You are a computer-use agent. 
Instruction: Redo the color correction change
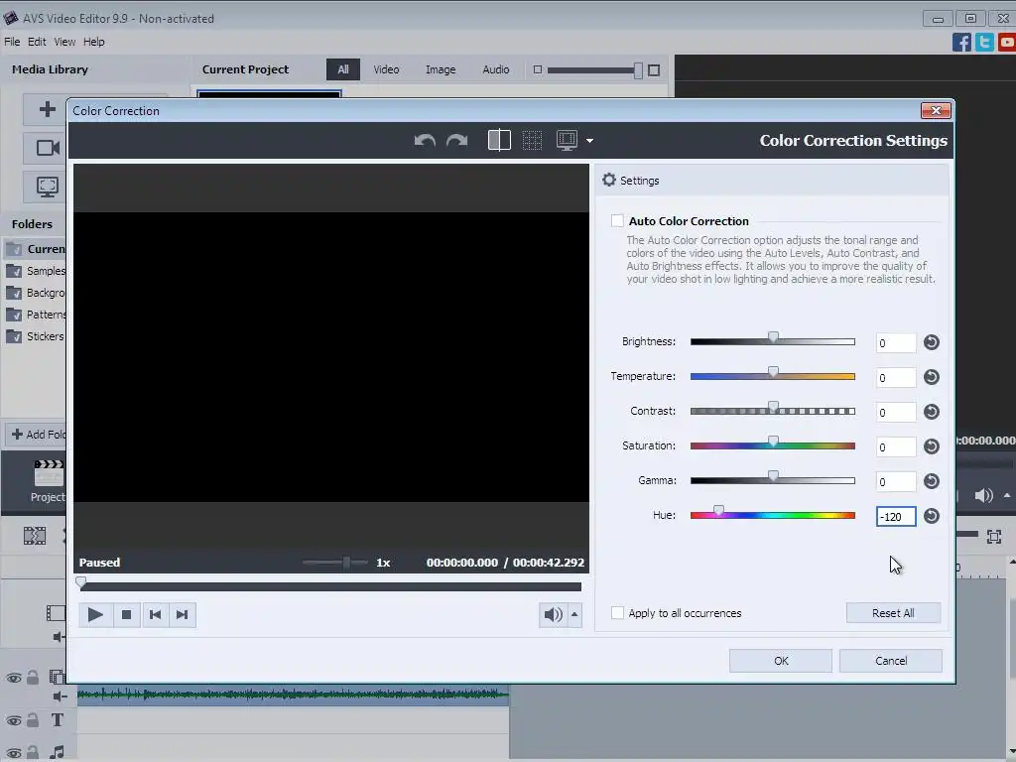click(x=456, y=140)
